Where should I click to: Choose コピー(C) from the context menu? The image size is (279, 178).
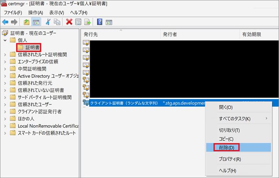click(x=238, y=139)
